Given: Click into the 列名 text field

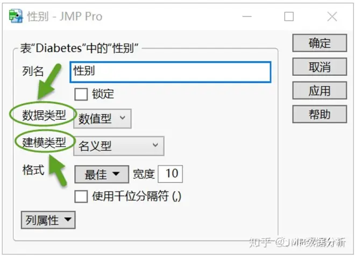Looking at the screenshot, I should click(x=171, y=72).
